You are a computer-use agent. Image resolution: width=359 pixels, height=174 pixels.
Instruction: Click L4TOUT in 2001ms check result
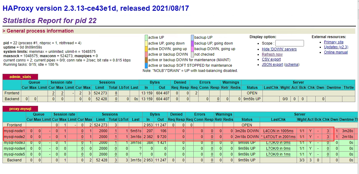click(278, 137)
